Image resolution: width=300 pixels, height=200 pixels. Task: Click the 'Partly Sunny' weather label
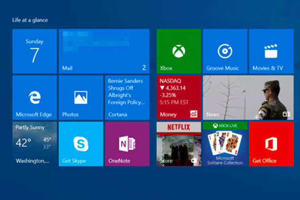pyautogui.click(x=30, y=128)
